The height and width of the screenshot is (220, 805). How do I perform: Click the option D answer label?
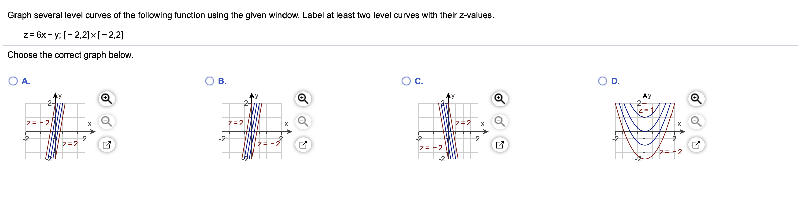coord(616,81)
